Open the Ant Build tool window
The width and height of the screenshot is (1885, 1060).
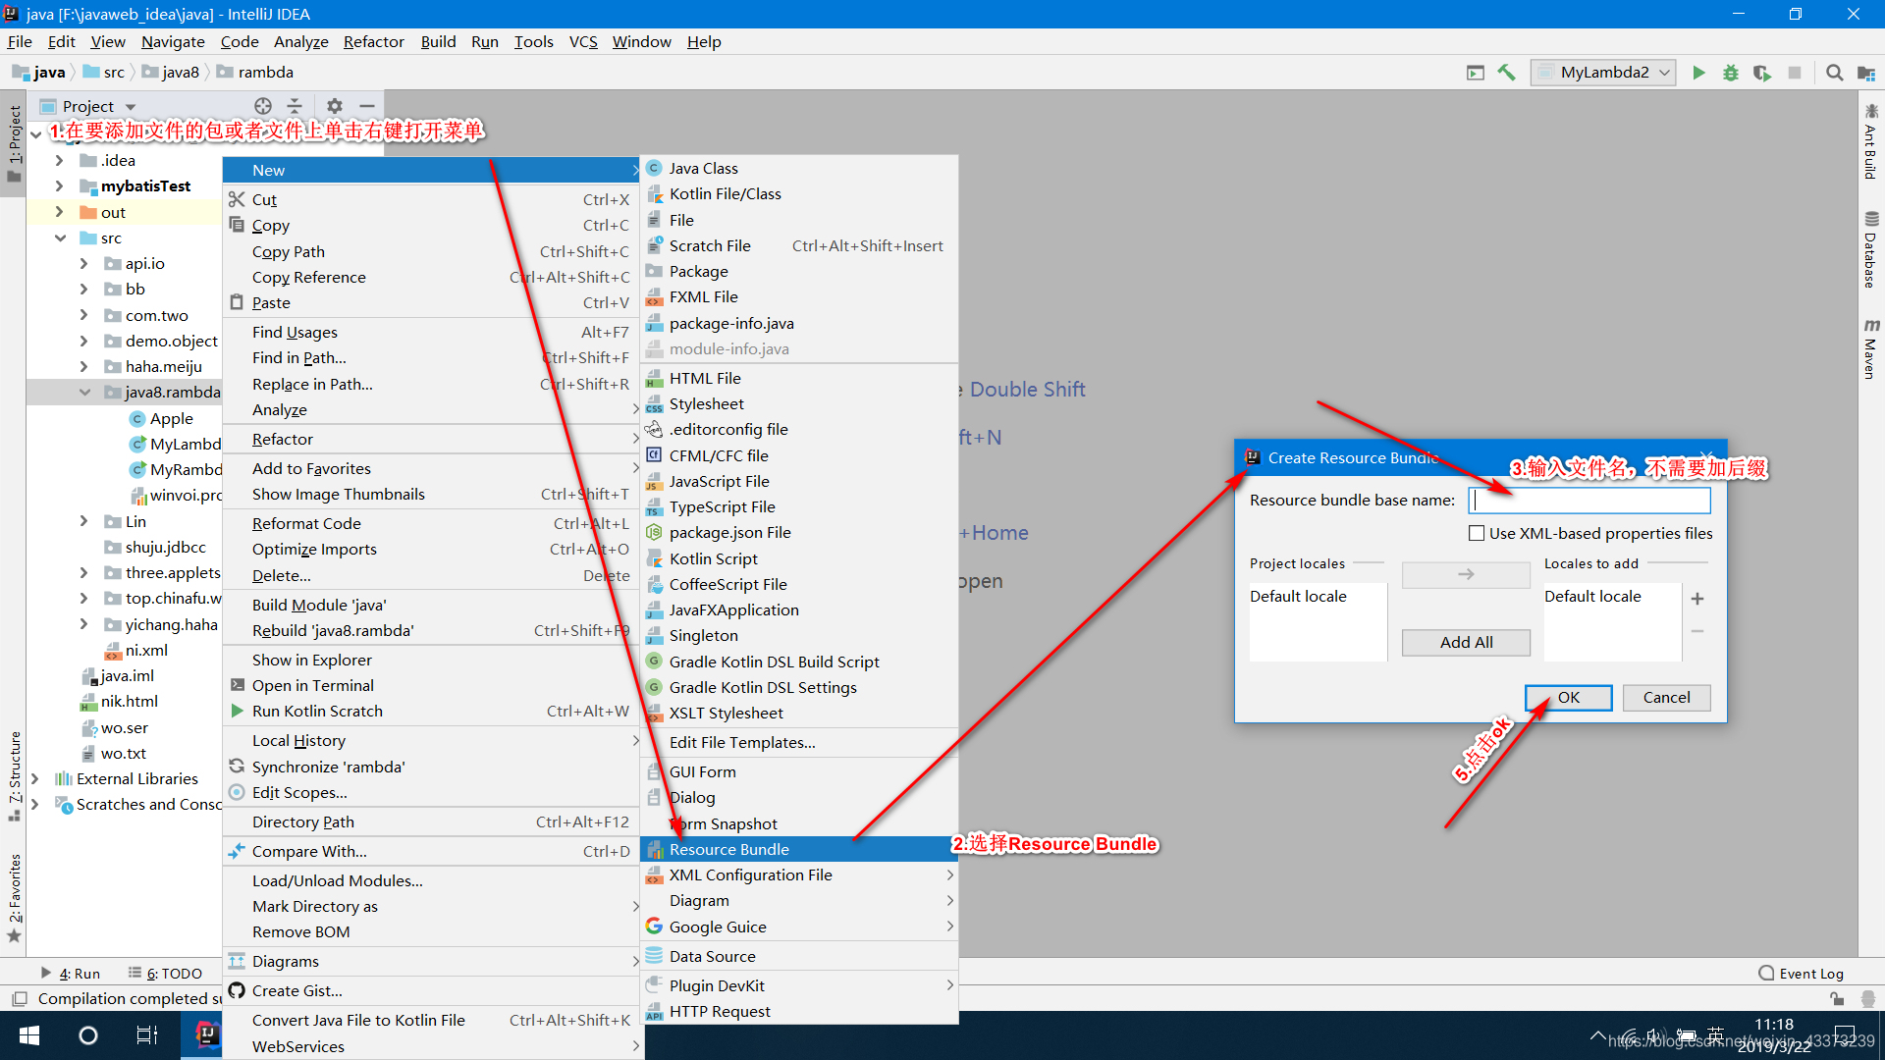pyautogui.click(x=1871, y=142)
